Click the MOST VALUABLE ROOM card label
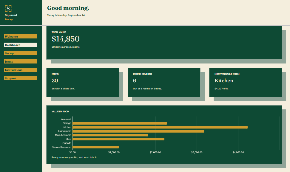Screen dimensions: 290x172 [x=227, y=74]
